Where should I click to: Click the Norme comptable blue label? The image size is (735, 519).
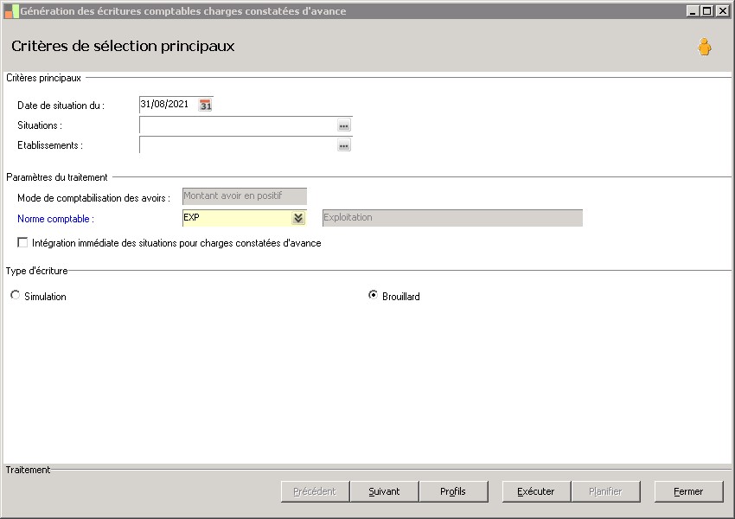[56, 219]
